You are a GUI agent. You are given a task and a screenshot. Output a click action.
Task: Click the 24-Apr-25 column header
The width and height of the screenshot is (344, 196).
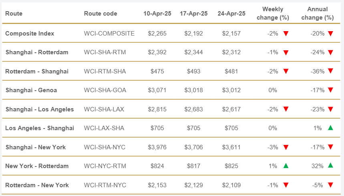click(231, 14)
